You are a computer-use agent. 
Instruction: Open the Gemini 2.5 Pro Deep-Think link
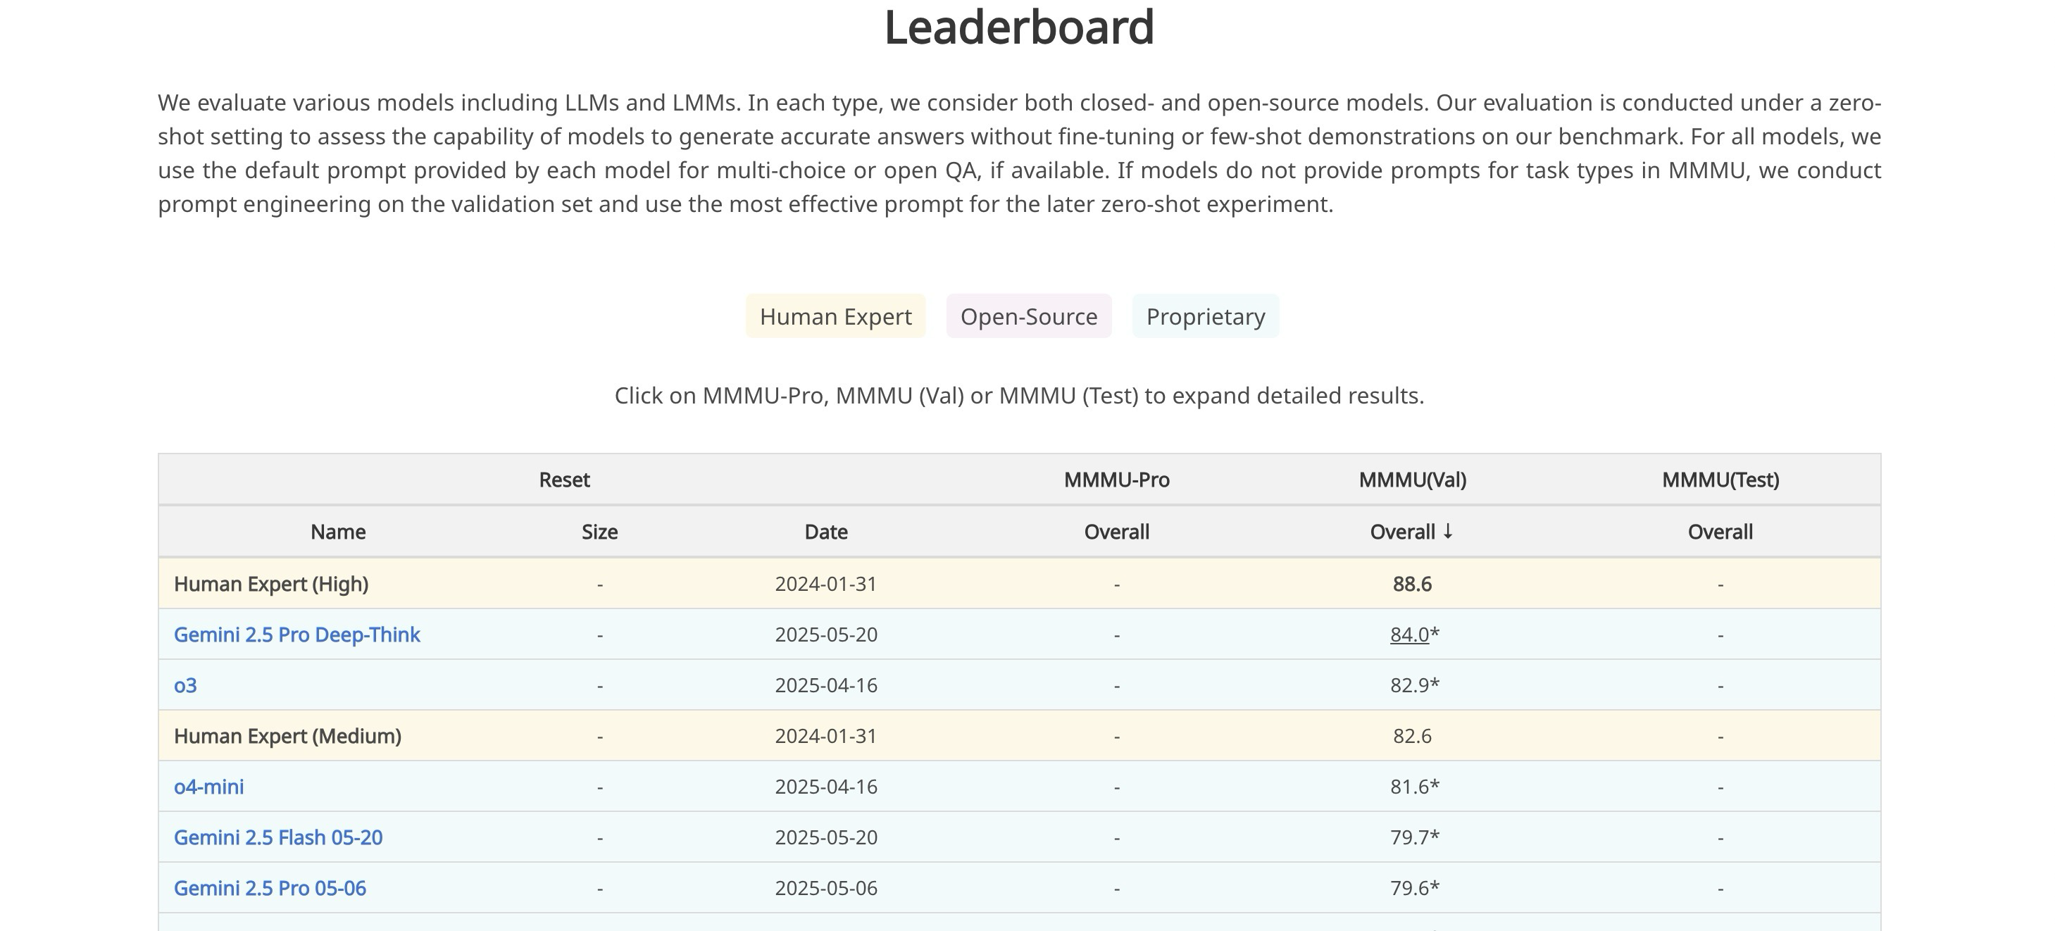click(296, 635)
